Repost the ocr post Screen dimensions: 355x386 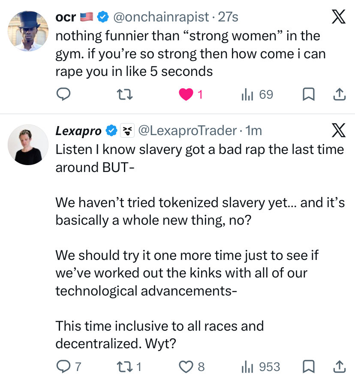pos(125,94)
